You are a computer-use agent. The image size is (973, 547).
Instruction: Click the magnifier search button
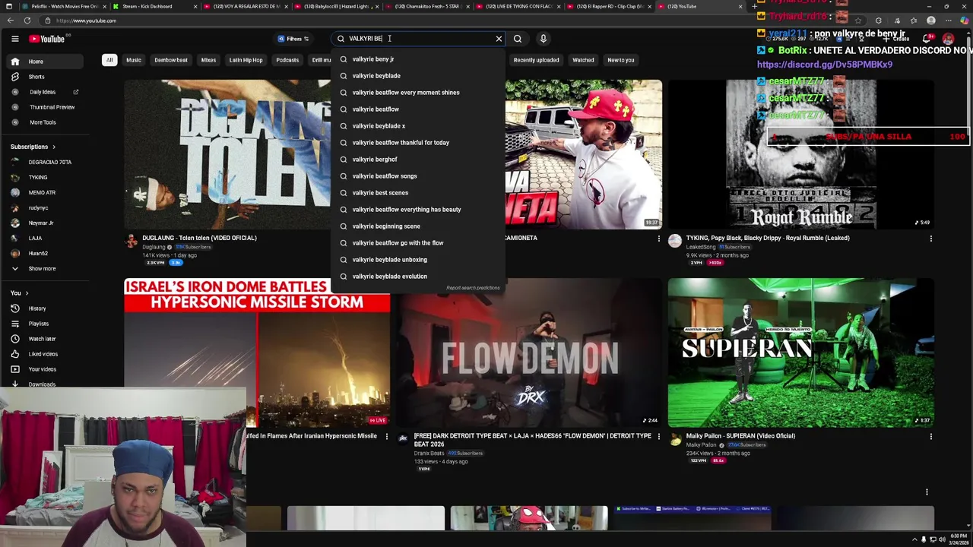(x=518, y=39)
